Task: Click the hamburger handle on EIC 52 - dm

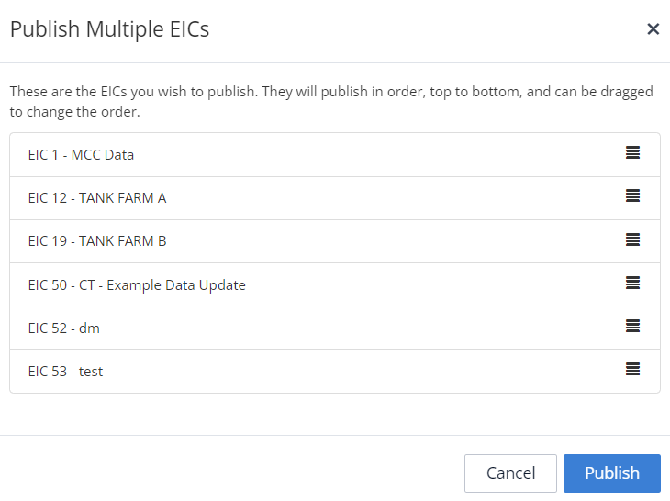Action: [x=632, y=326]
